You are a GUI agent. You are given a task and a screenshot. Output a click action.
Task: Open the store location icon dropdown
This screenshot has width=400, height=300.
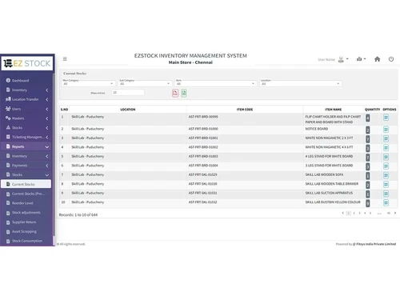[361, 59]
